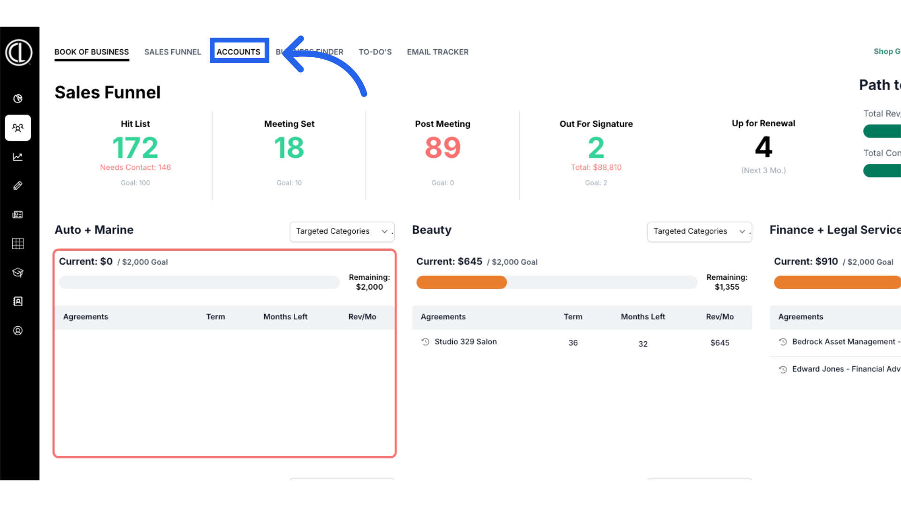Click Current: $0 in Auto + Marine
Image resolution: width=901 pixels, height=507 pixels.
[x=86, y=261]
